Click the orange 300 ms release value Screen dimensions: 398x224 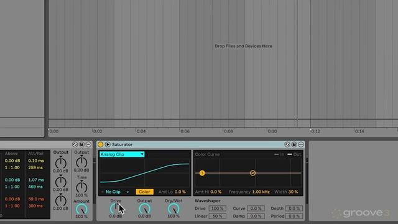point(35,206)
